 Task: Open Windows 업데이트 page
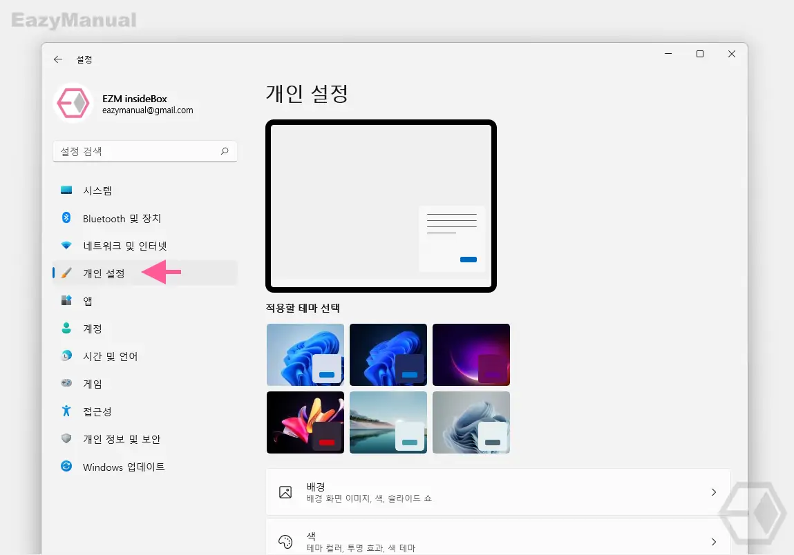point(145,467)
